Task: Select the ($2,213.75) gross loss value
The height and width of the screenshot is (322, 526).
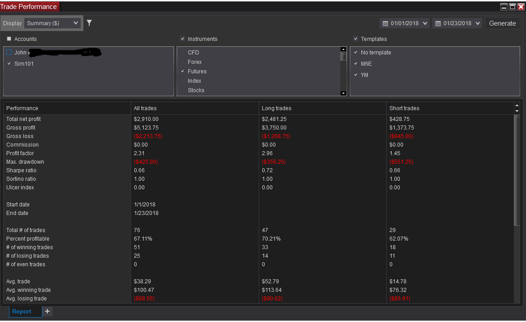Action: (x=148, y=136)
